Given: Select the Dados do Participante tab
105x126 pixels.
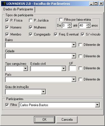Looking at the screenshot, I should coord(18,9).
